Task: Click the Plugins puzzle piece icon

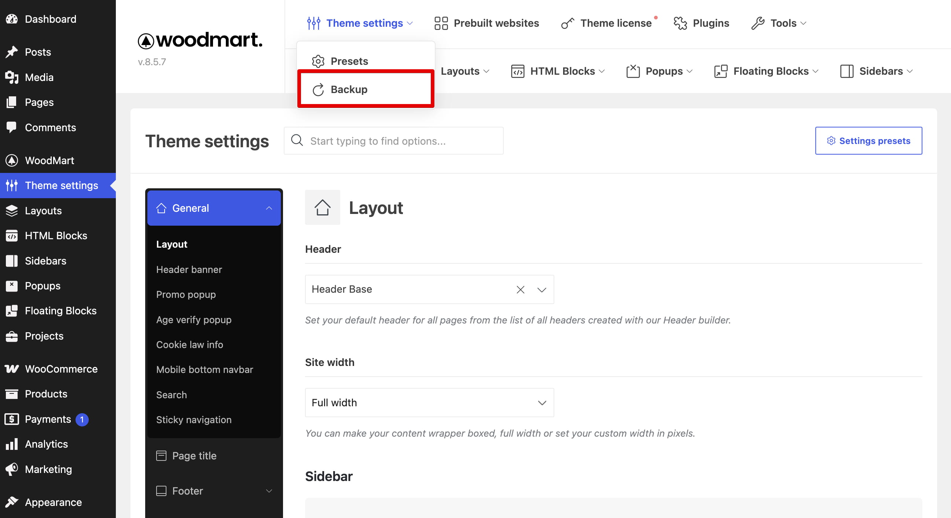Action: tap(680, 23)
